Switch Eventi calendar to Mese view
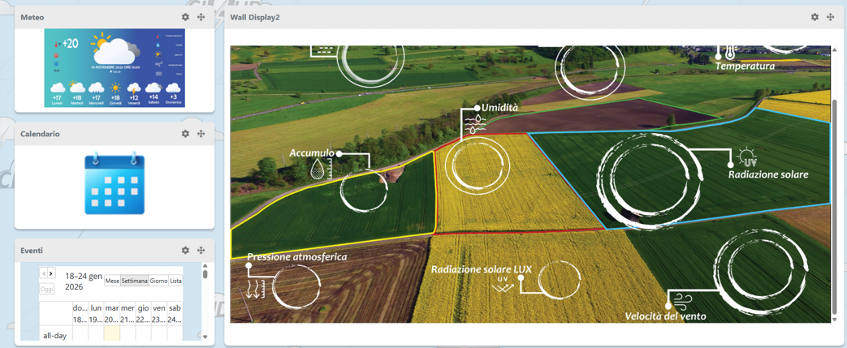This screenshot has height=348, width=847. pos(112,281)
